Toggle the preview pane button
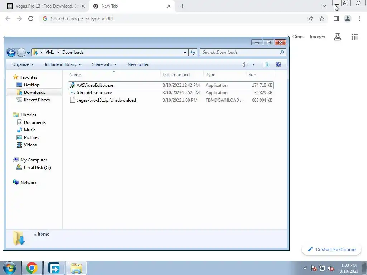This screenshot has width=367, height=275. click(x=266, y=64)
